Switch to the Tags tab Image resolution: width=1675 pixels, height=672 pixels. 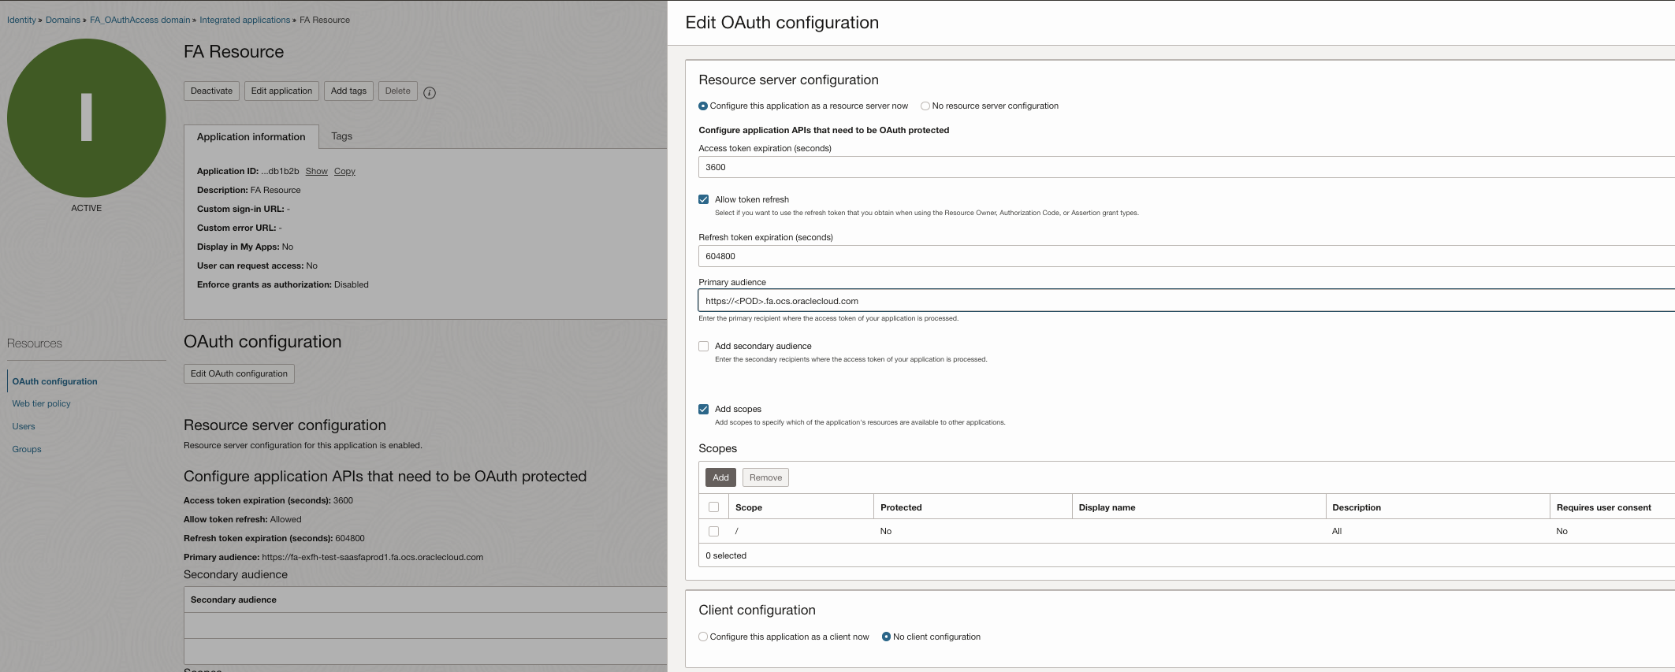click(x=341, y=136)
